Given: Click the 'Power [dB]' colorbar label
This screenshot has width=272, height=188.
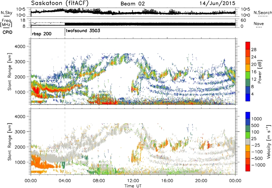Looking at the screenshot, I should coord(260,72).
